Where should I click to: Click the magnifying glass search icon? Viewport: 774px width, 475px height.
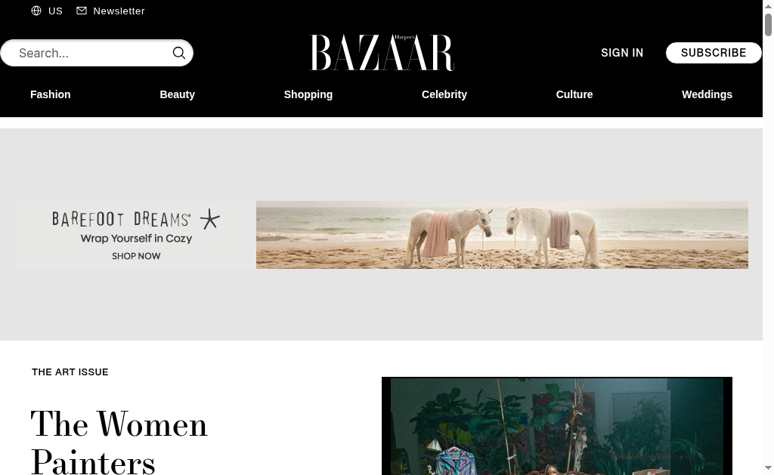coord(178,53)
